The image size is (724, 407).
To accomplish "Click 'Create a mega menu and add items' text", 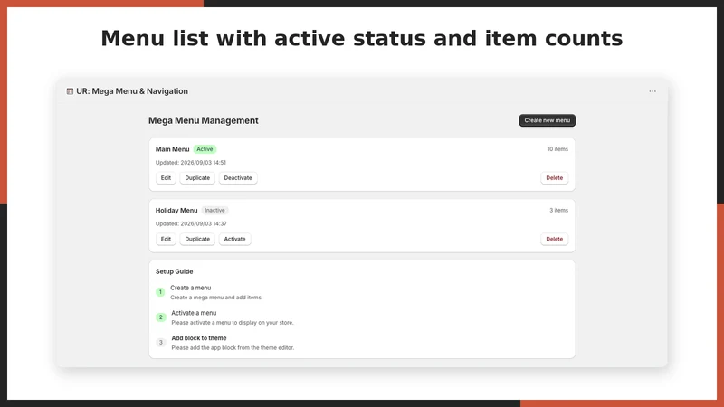I will [216, 298].
